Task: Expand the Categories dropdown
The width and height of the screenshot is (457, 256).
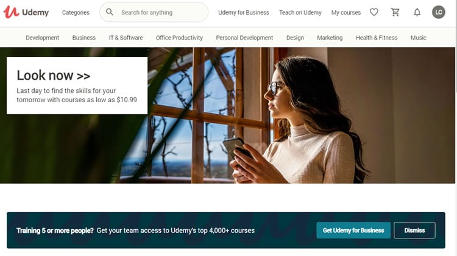Action: (76, 13)
